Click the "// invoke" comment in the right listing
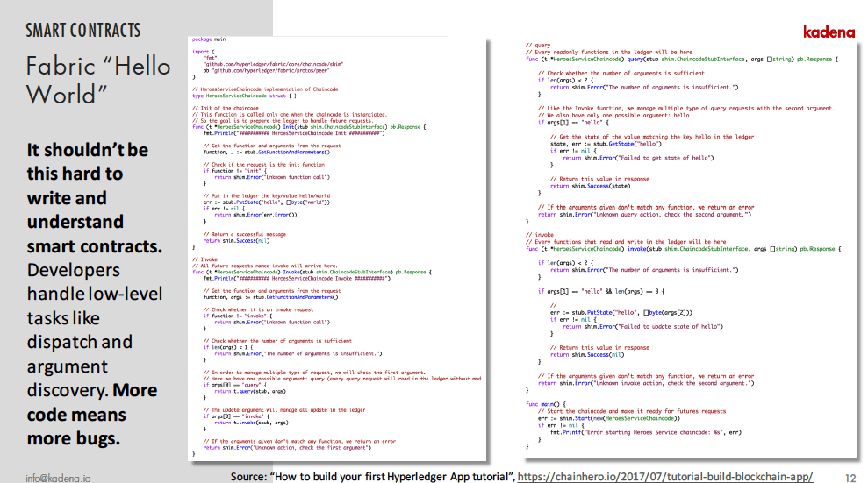 pyautogui.click(x=539, y=234)
